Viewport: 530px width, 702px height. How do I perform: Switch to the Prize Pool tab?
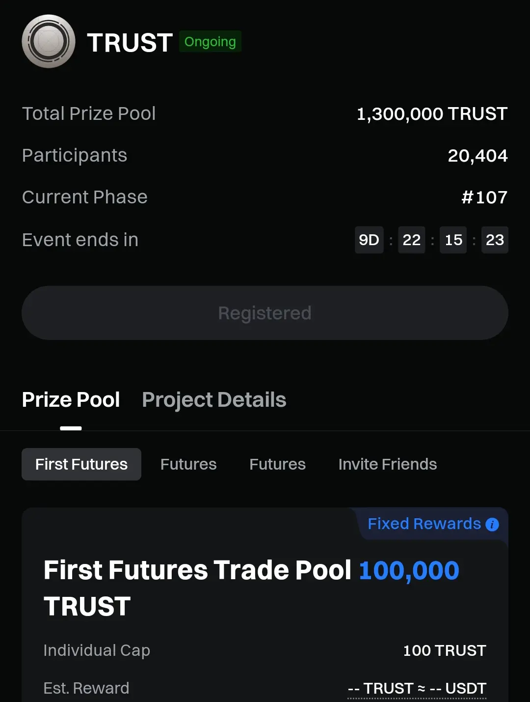(71, 400)
